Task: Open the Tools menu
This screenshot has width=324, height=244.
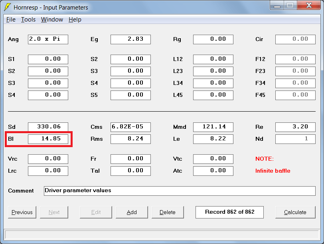Action: [28, 20]
